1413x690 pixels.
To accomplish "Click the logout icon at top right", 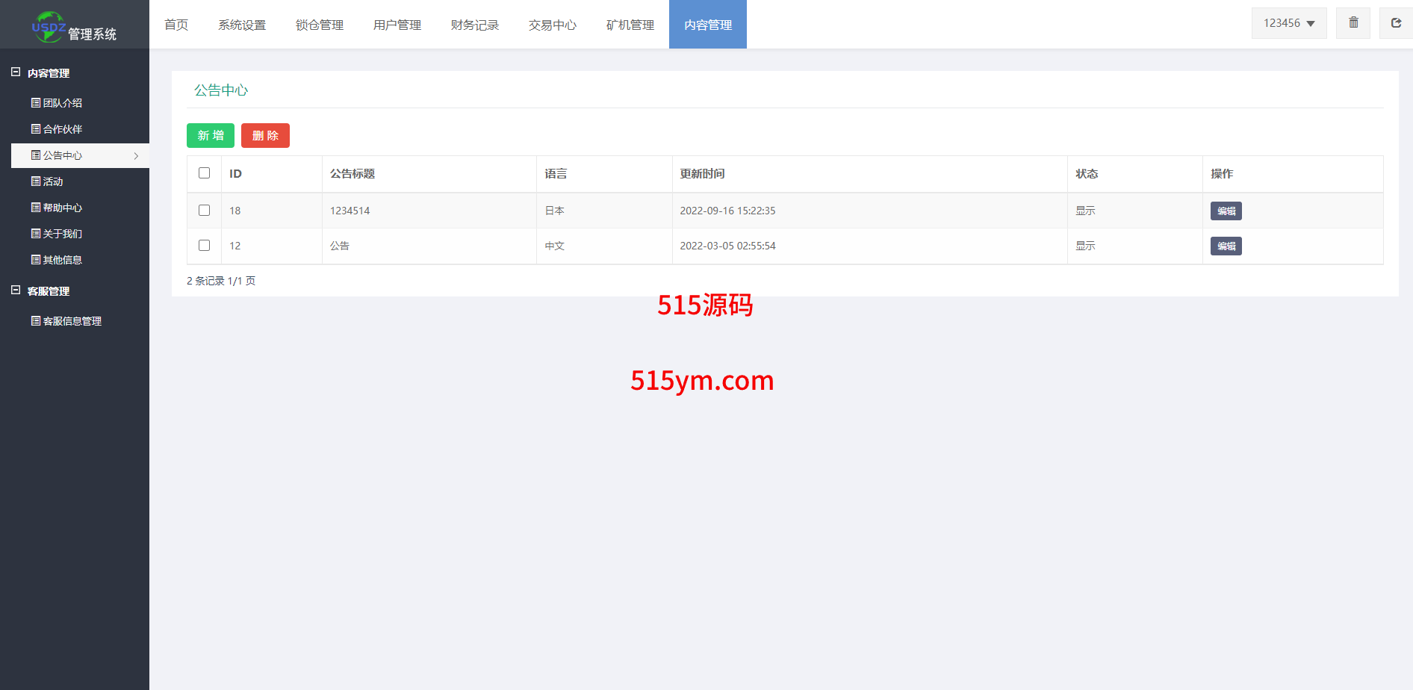I will 1395,23.
